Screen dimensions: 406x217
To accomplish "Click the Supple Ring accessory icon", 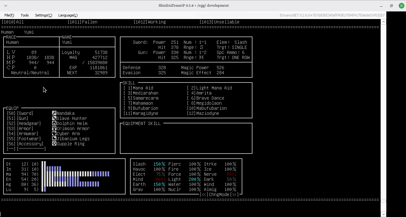I will pos(54,144).
